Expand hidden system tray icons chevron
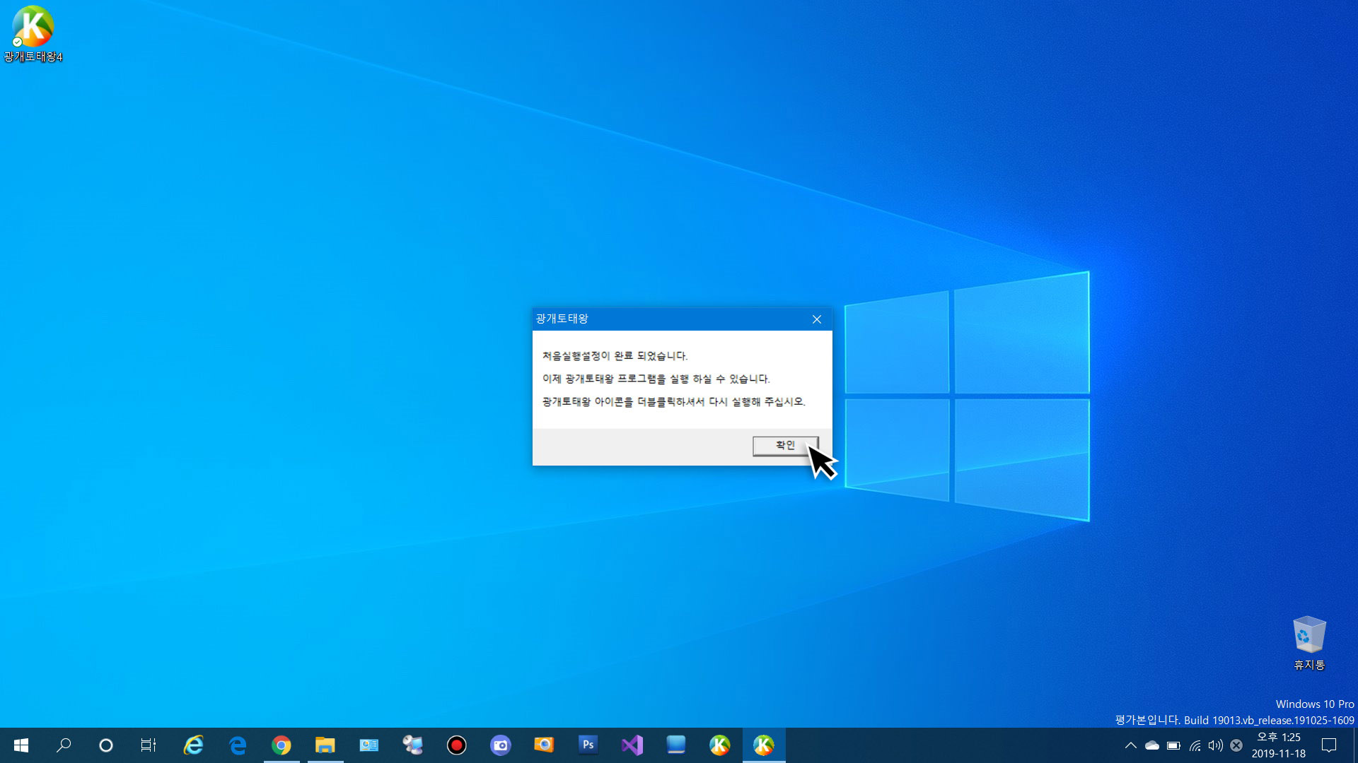This screenshot has height=763, width=1358. coord(1130,745)
